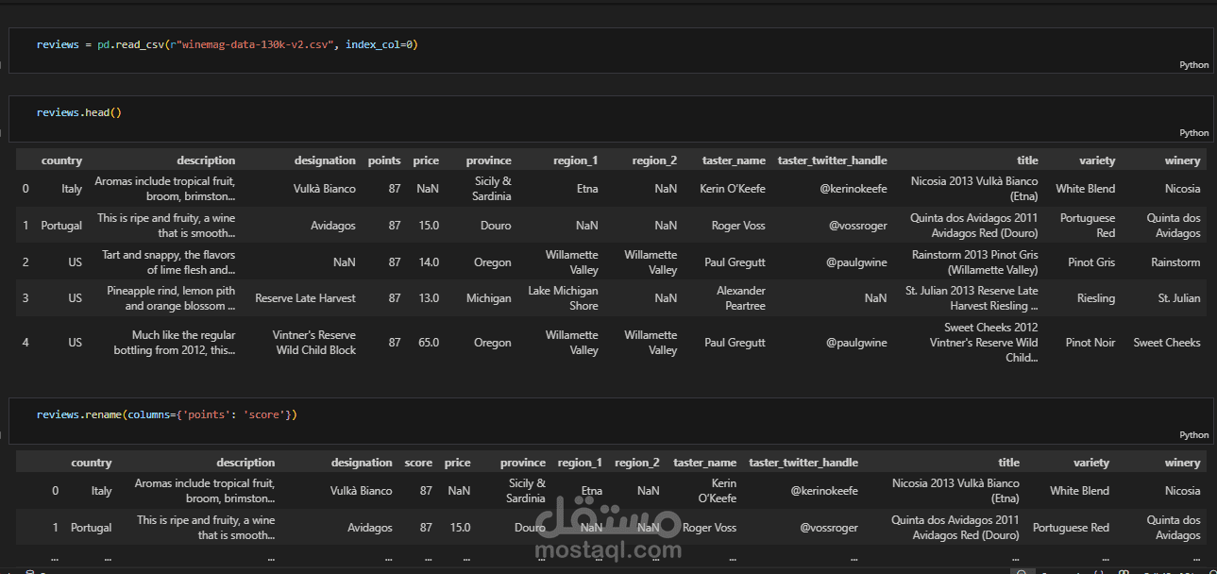Screen dimensions: 1217x574
Task: Click the 'Michigan' province cell
Action: [488, 298]
